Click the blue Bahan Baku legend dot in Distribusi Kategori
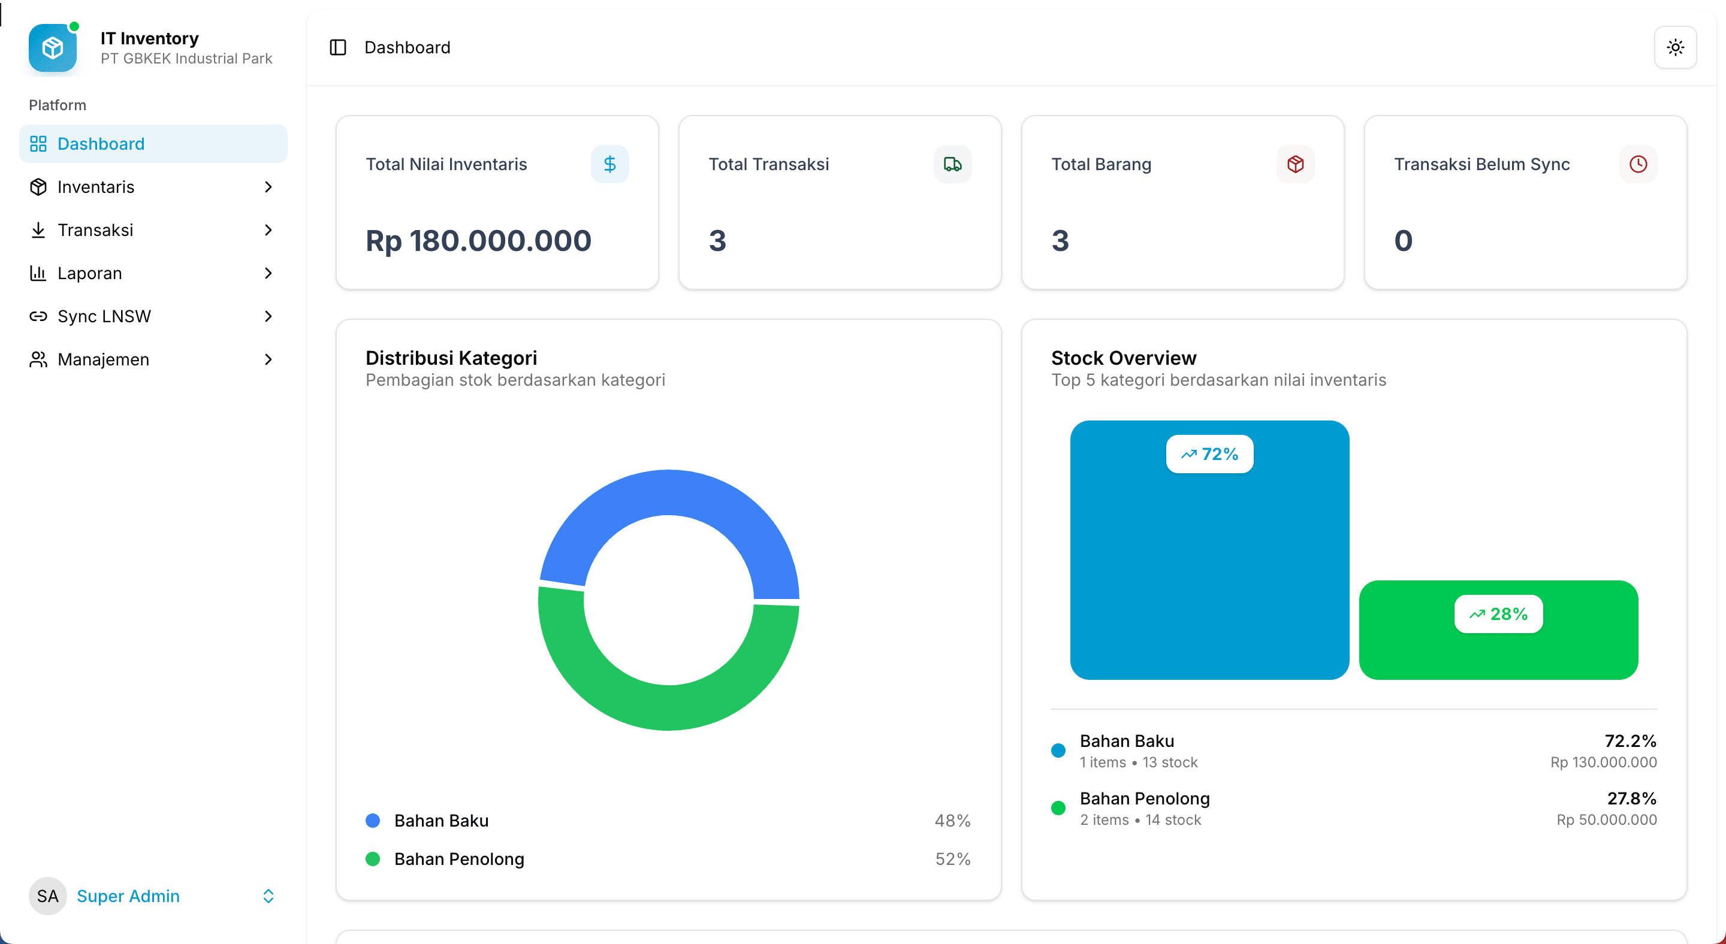1726x944 pixels. 373,820
